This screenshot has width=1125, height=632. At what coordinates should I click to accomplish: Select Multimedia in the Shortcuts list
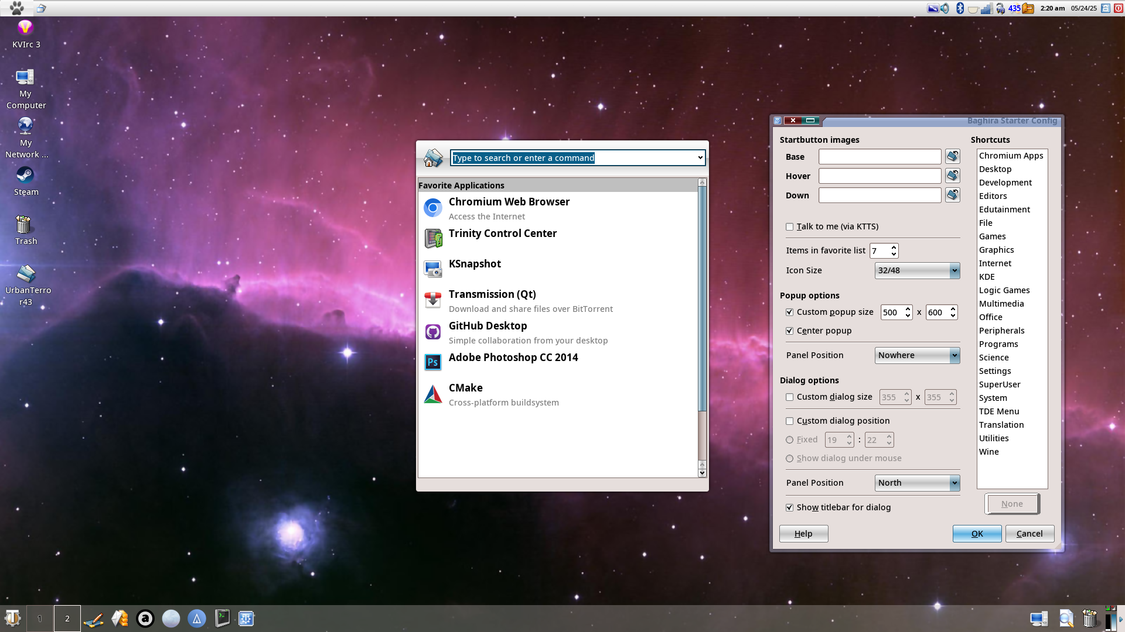click(1001, 304)
